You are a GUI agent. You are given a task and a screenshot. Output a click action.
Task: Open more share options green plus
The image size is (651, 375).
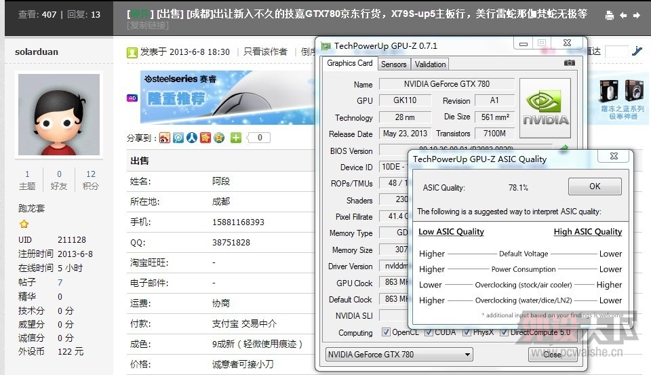pos(236,138)
